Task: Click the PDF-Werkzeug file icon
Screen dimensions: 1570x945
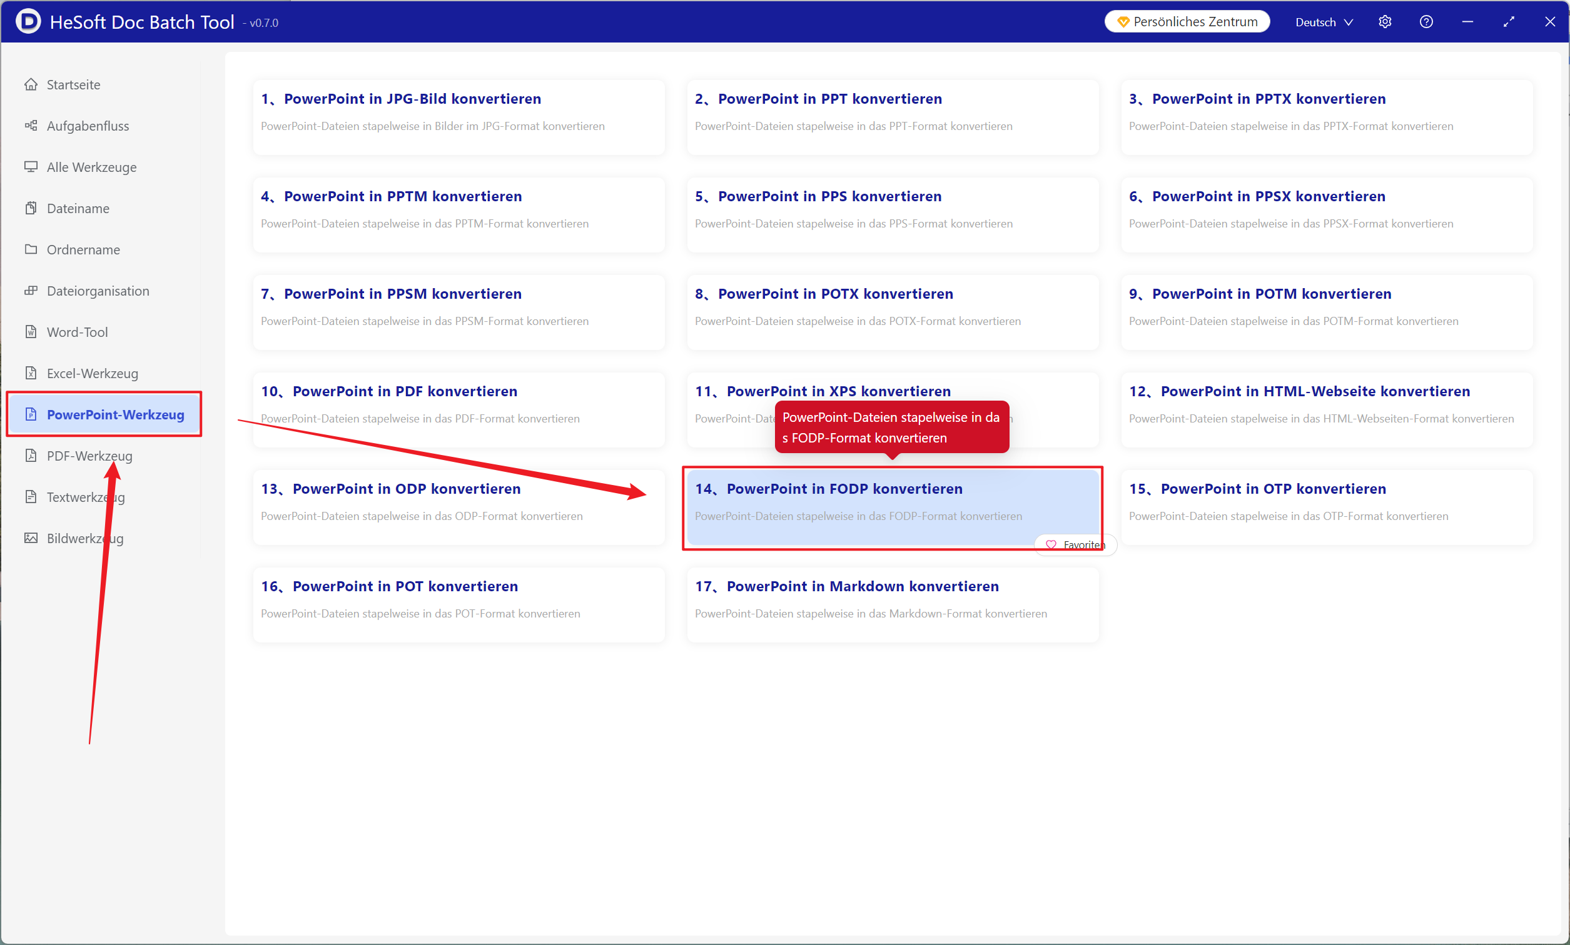Action: [x=31, y=455]
